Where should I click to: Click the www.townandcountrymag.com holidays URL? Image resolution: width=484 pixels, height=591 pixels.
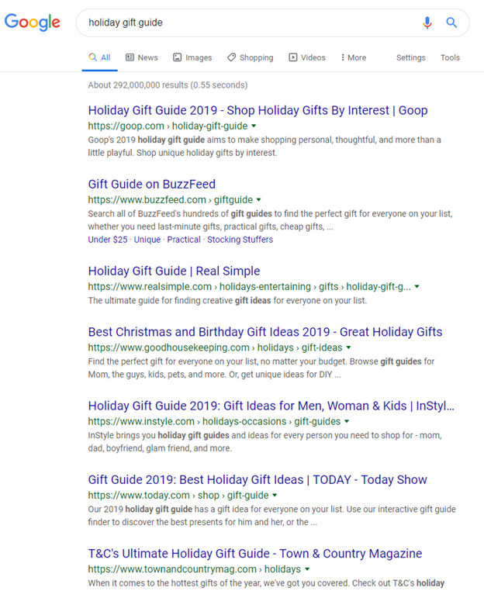pyautogui.click(x=195, y=569)
